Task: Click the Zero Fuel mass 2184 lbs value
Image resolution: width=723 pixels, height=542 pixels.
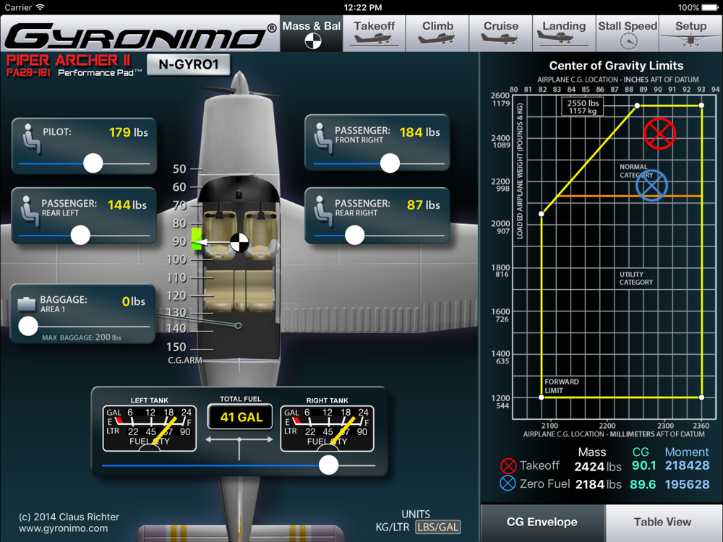Action: tap(598, 484)
